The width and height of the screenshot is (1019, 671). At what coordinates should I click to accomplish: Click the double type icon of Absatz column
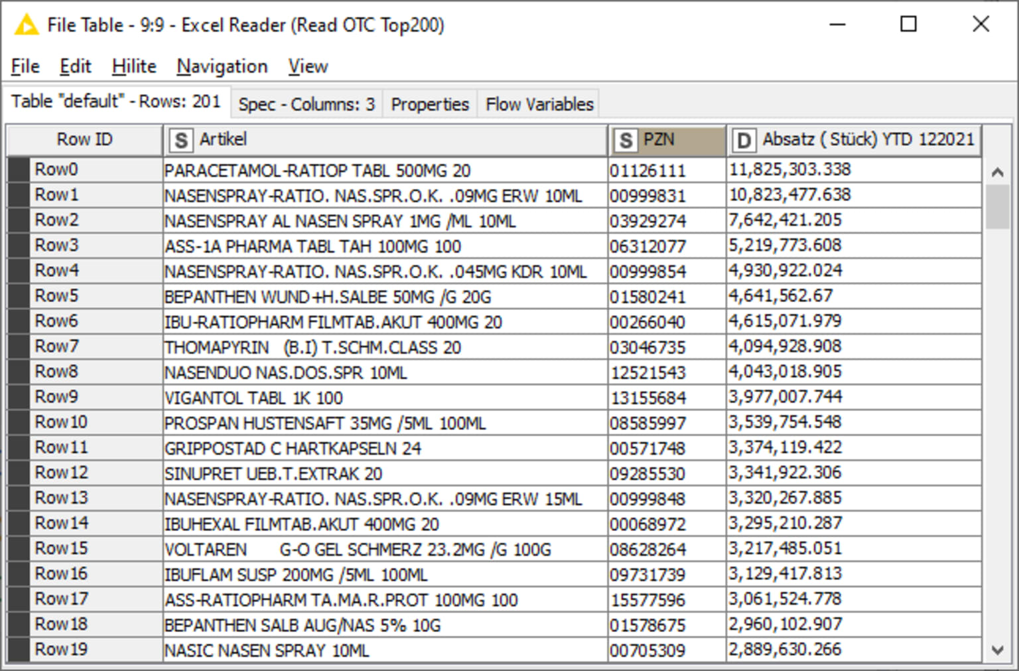tap(744, 141)
